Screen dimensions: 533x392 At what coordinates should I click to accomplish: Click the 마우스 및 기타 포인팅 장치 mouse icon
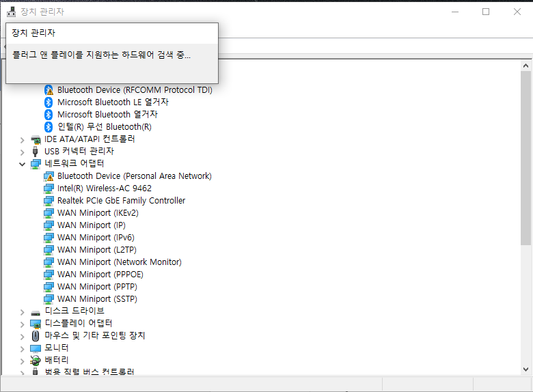tap(36, 336)
